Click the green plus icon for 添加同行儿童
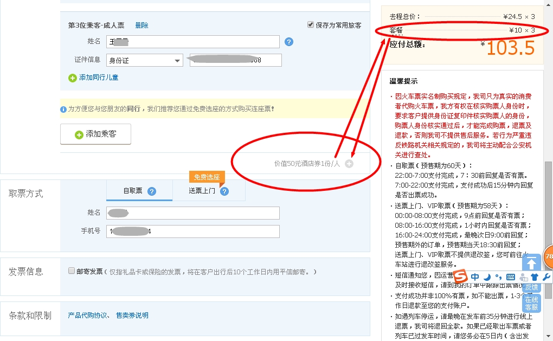The height and width of the screenshot is (341, 553). pos(73,78)
